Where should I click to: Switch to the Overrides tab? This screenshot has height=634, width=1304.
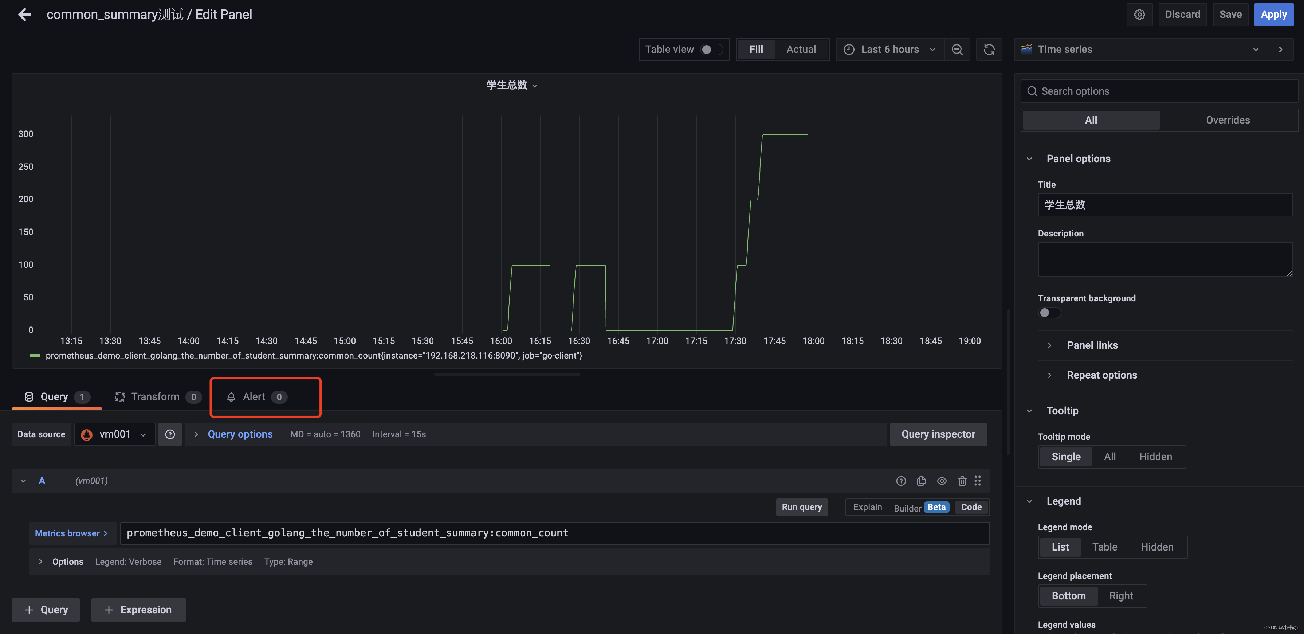(x=1228, y=120)
